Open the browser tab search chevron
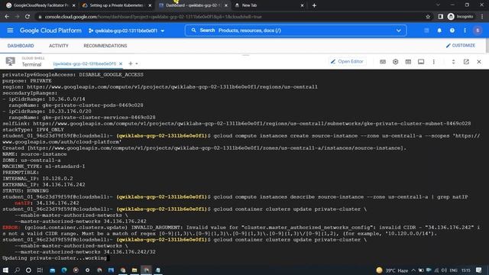The width and height of the screenshot is (489, 275). [x=438, y=5]
